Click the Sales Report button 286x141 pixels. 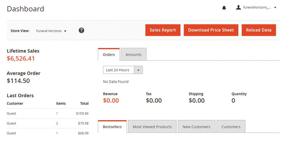coord(163,30)
